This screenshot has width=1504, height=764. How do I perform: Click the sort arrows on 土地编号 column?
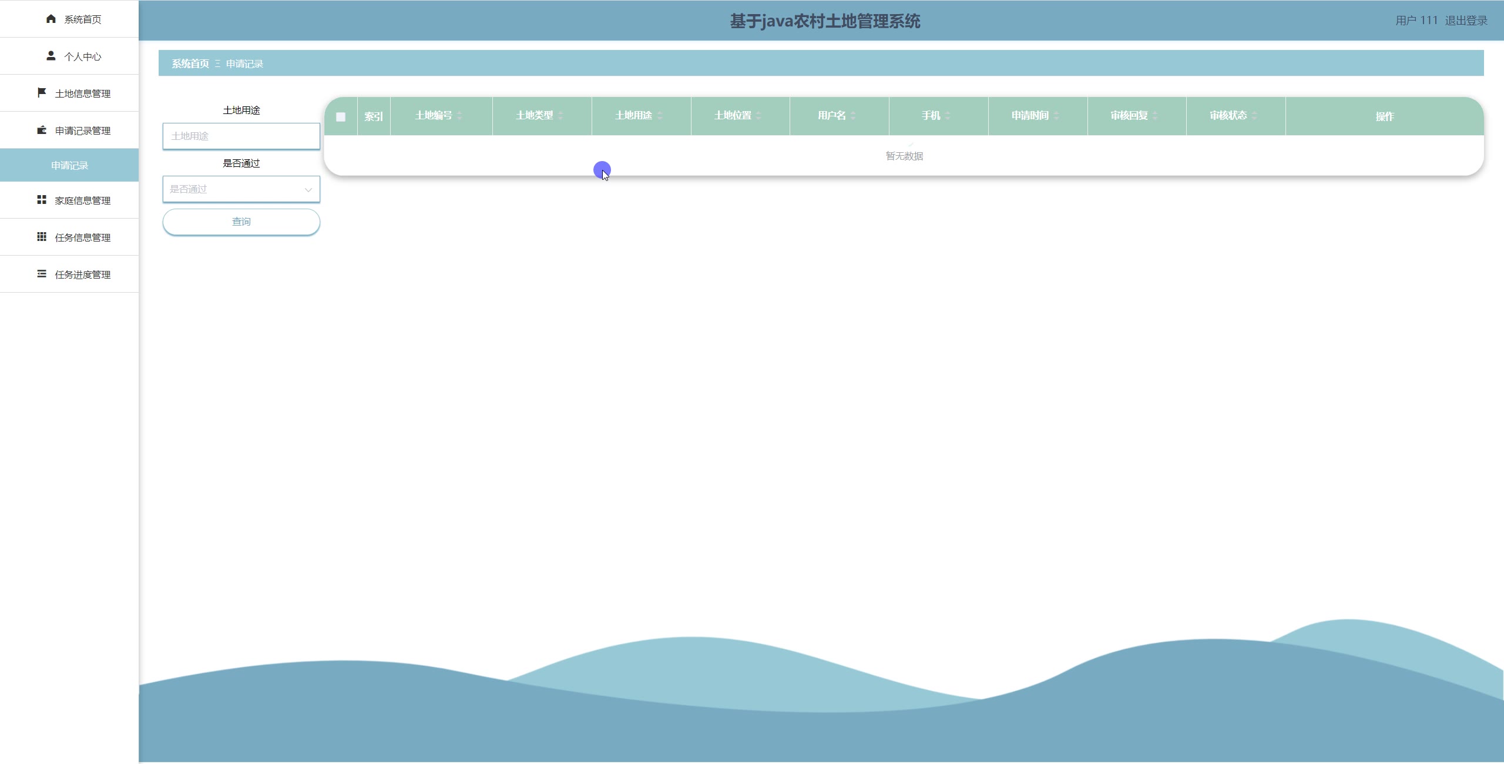click(x=459, y=116)
